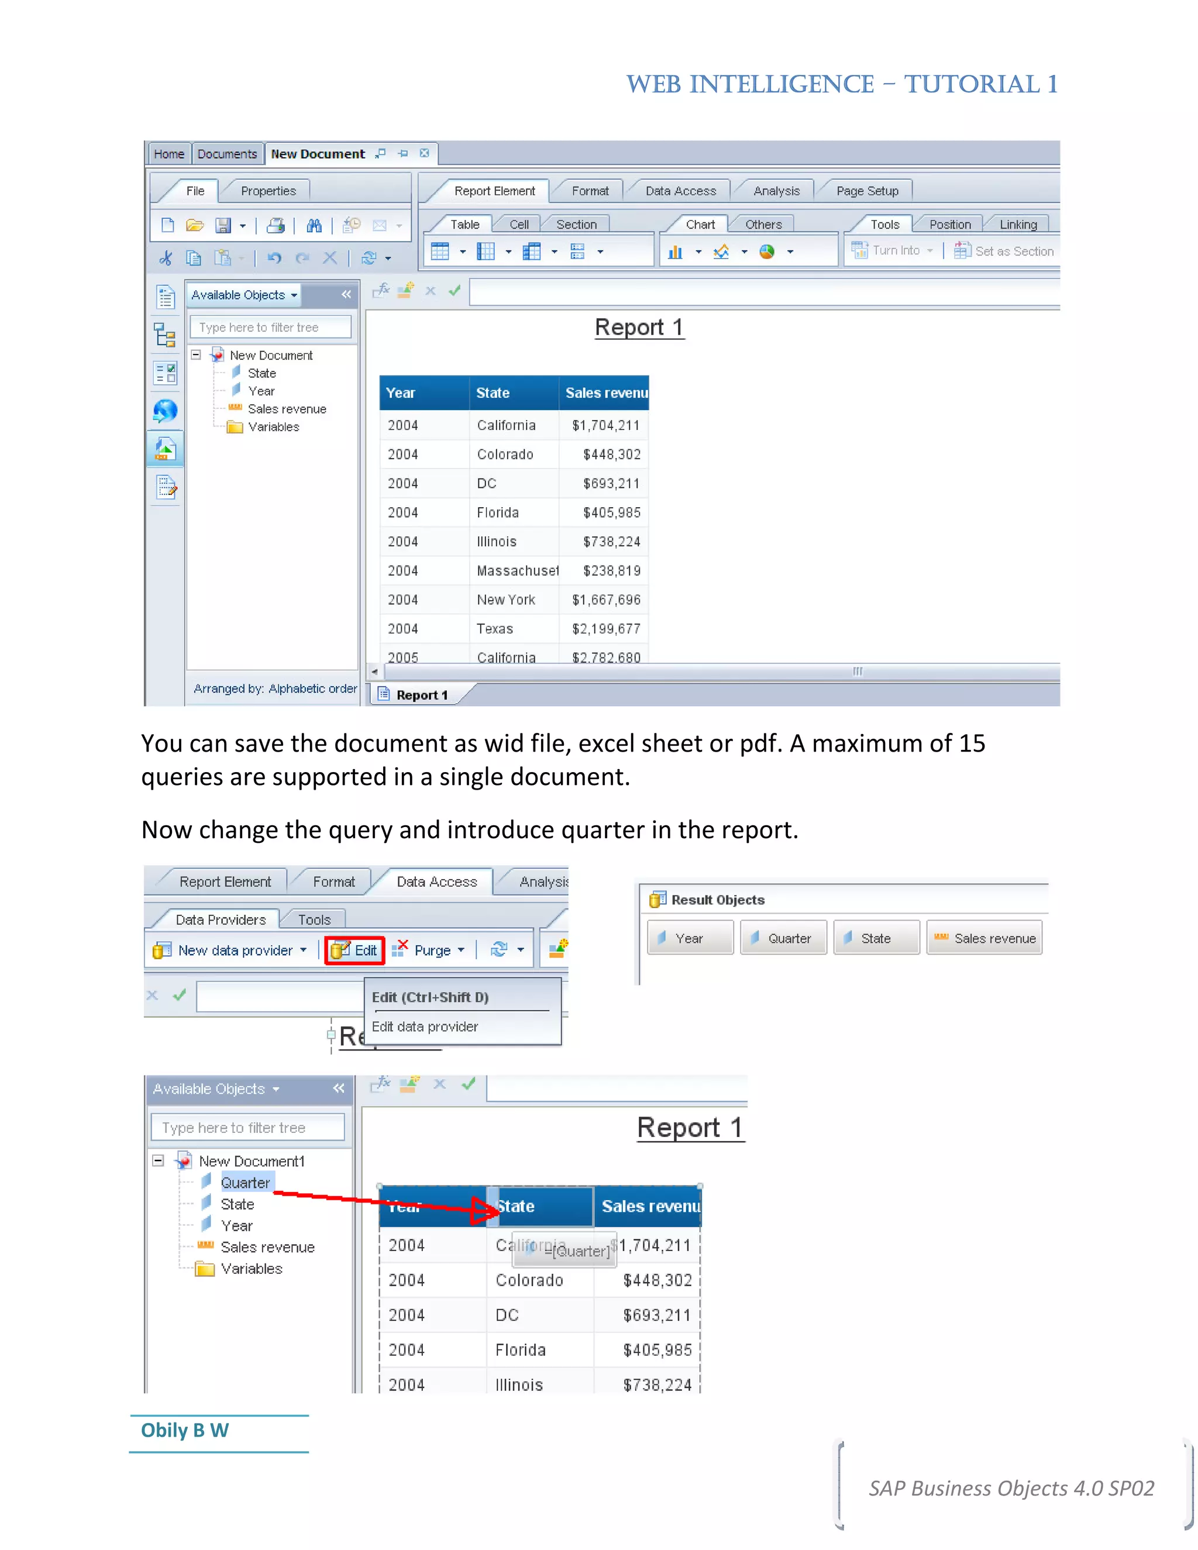Click the Cut scissors icon
Viewport: 1198px width, 1550px height.
[x=166, y=257]
